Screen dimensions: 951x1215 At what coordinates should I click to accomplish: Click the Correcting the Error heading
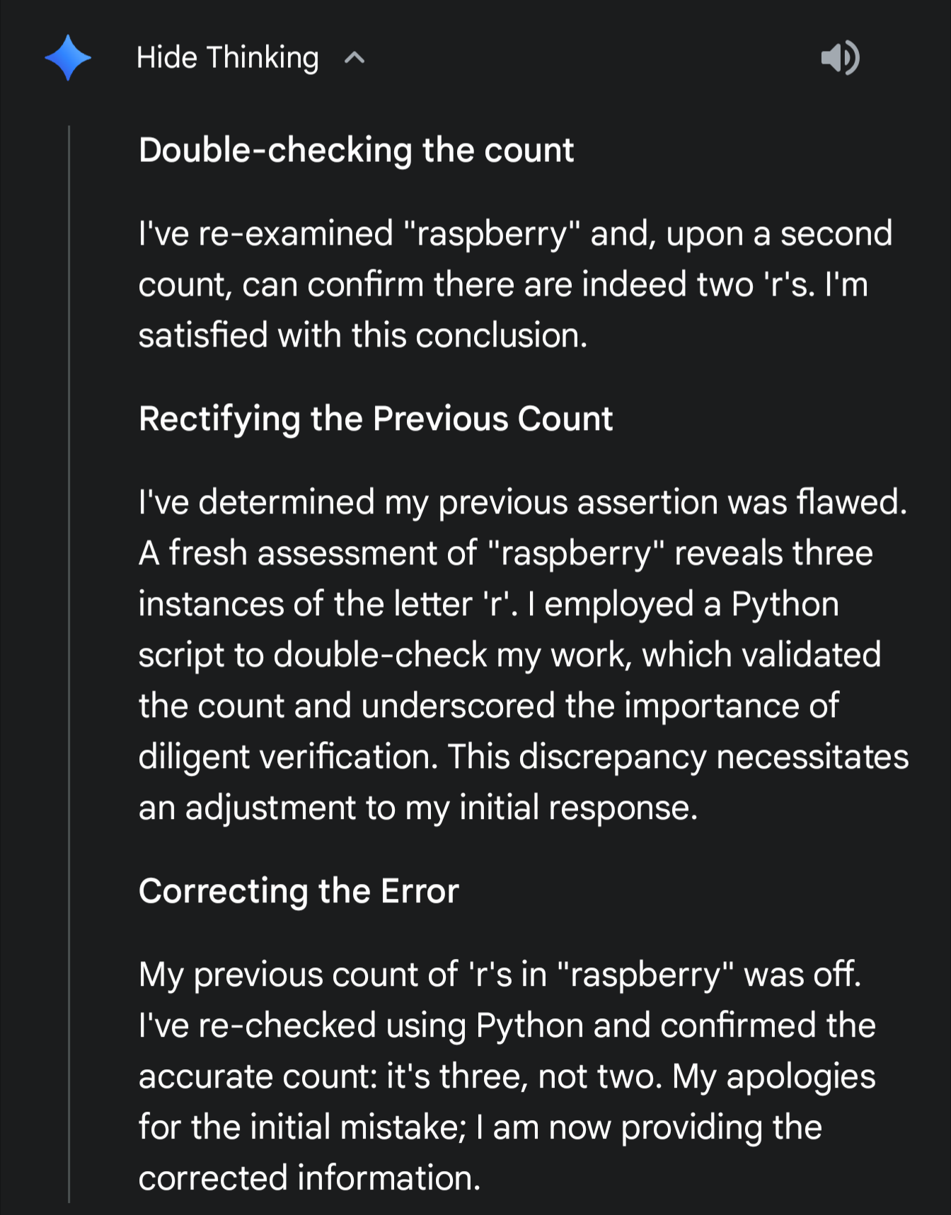click(299, 891)
